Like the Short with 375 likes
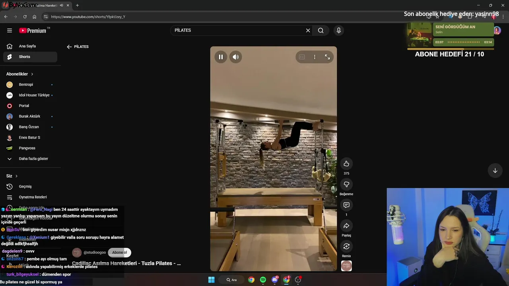This screenshot has height=286, width=509. pos(346,164)
